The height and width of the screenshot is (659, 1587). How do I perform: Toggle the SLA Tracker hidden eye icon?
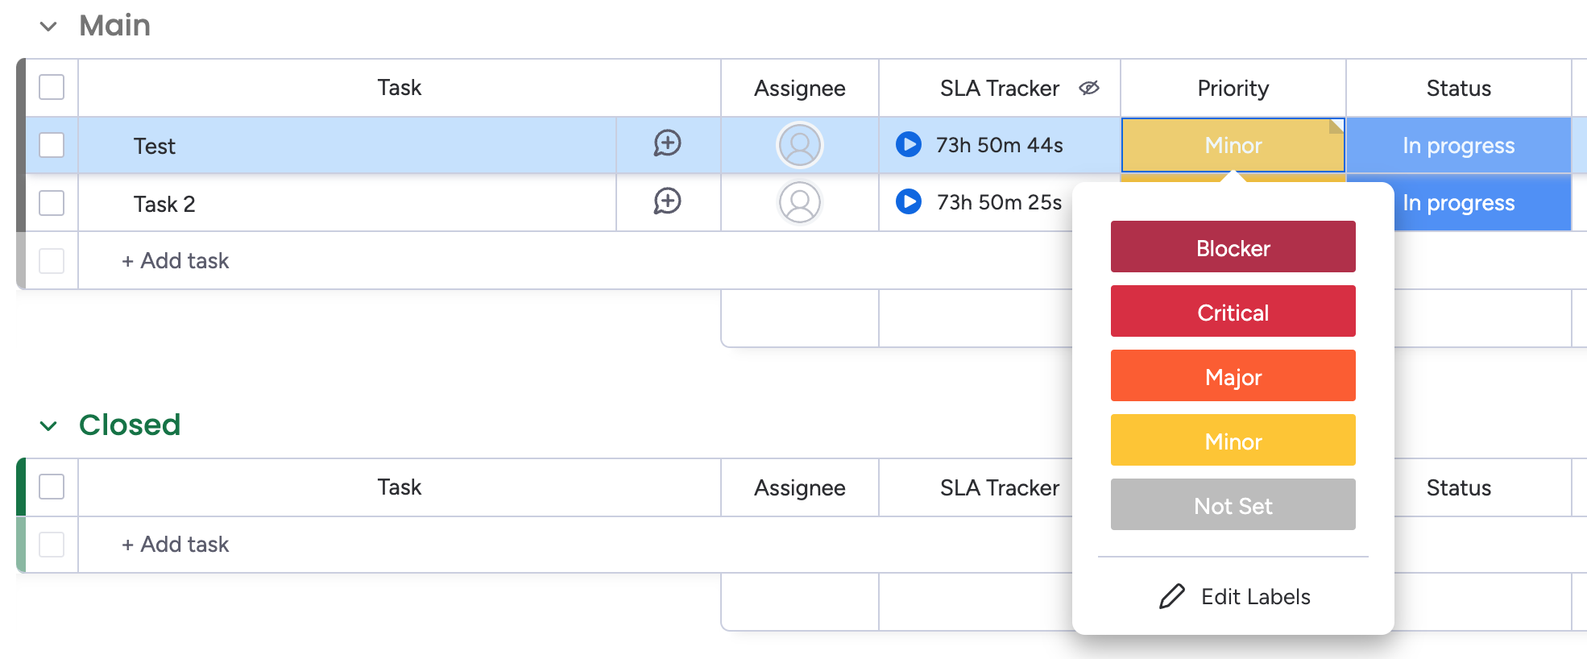pyautogui.click(x=1089, y=88)
